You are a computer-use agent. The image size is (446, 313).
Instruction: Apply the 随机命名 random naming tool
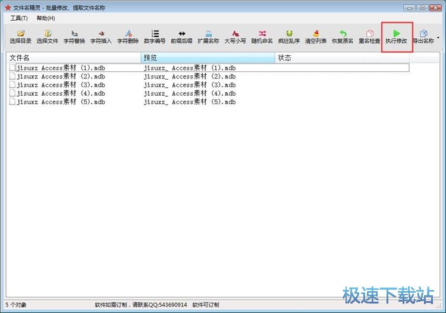(x=262, y=37)
